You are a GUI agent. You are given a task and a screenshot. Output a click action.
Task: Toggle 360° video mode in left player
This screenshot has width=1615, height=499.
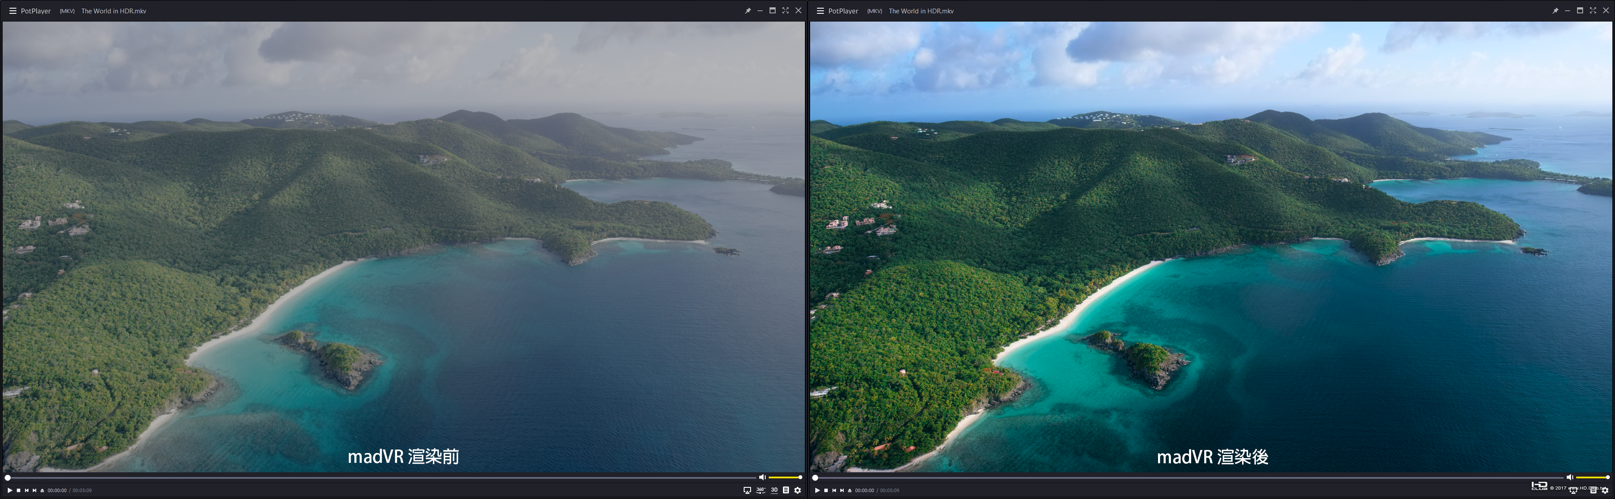click(761, 490)
